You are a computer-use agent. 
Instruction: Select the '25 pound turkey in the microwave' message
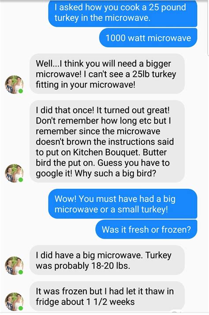tap(123, 13)
